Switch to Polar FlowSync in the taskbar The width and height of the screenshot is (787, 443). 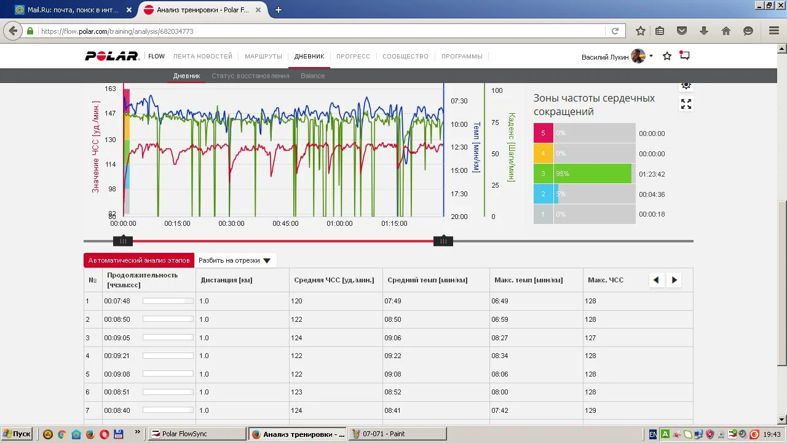[x=197, y=434]
